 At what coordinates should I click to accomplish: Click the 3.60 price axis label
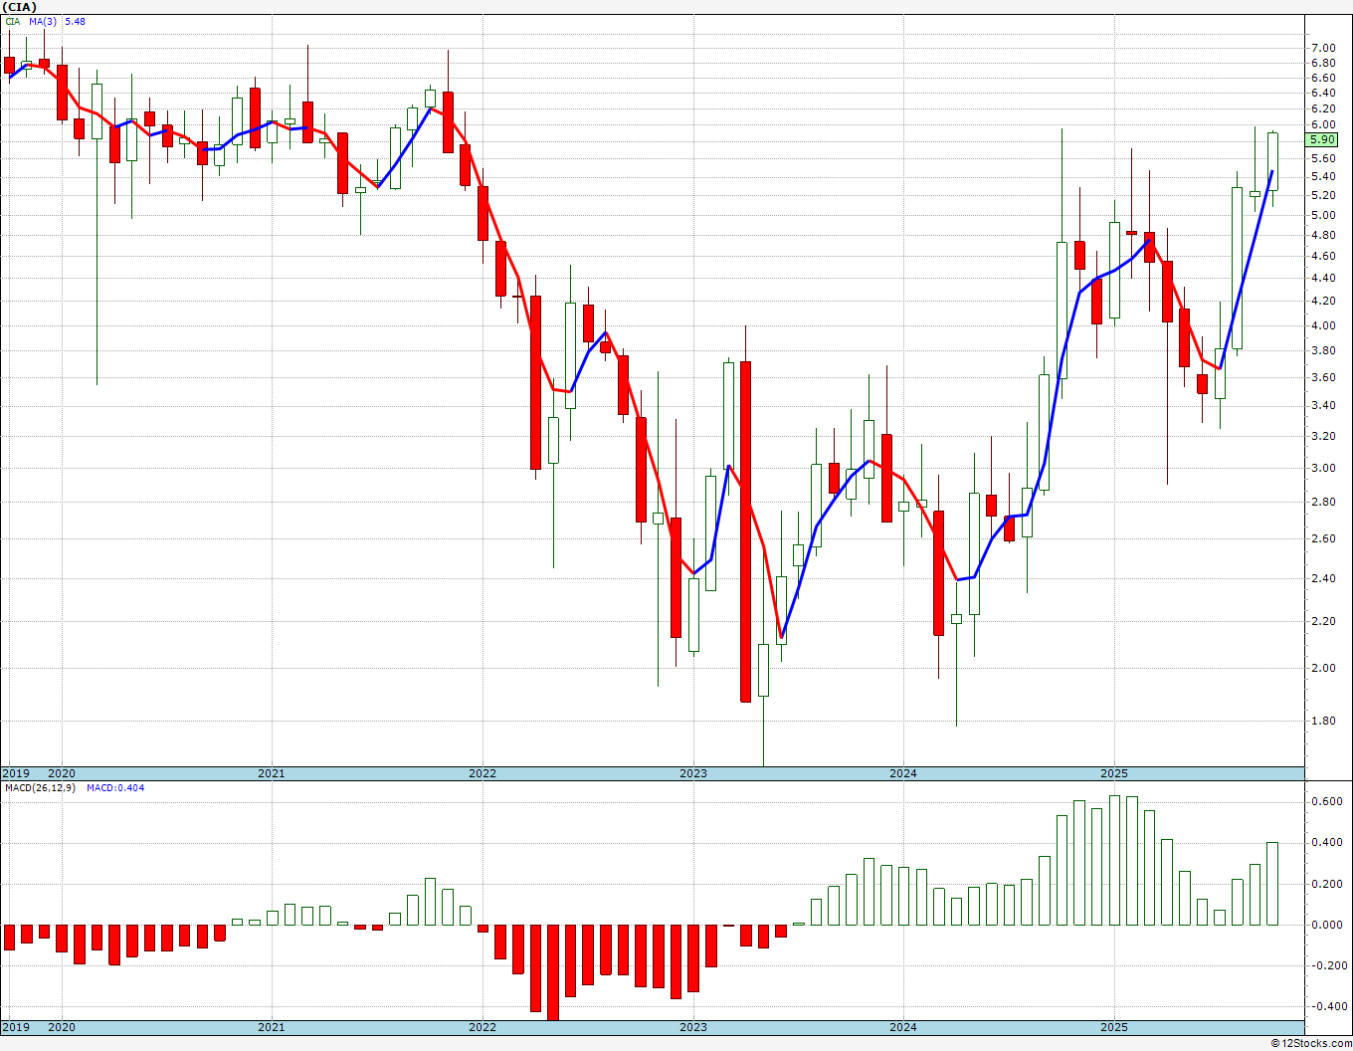[1323, 377]
